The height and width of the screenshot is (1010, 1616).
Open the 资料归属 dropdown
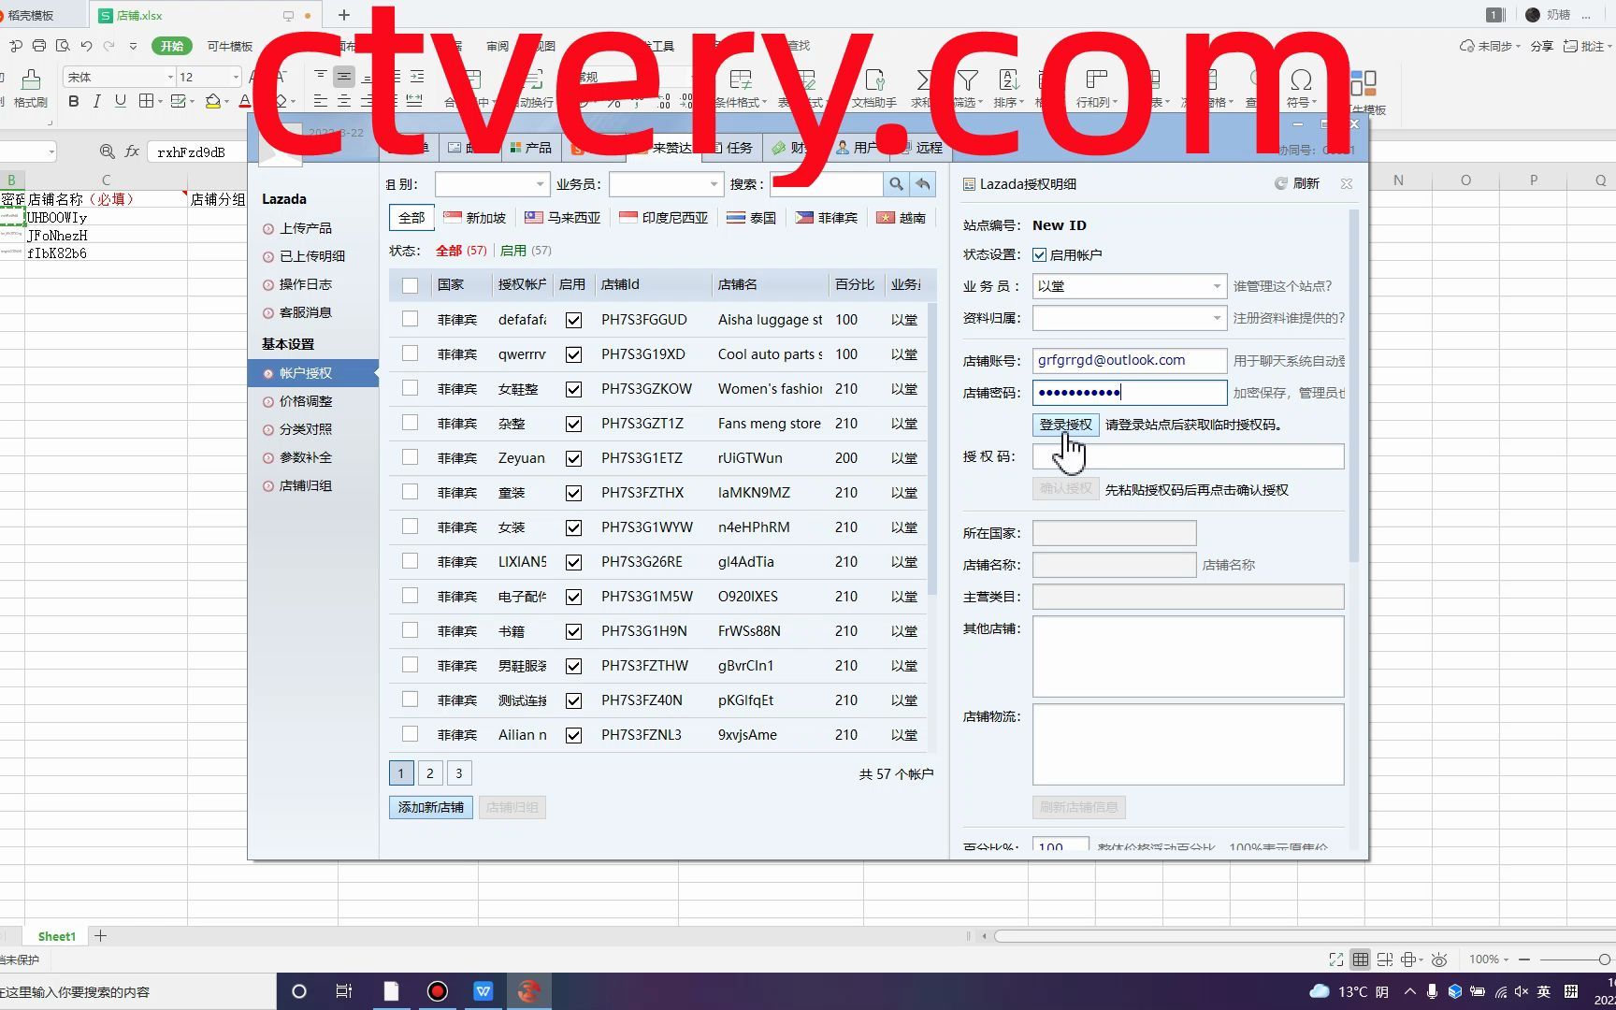pyautogui.click(x=1129, y=318)
